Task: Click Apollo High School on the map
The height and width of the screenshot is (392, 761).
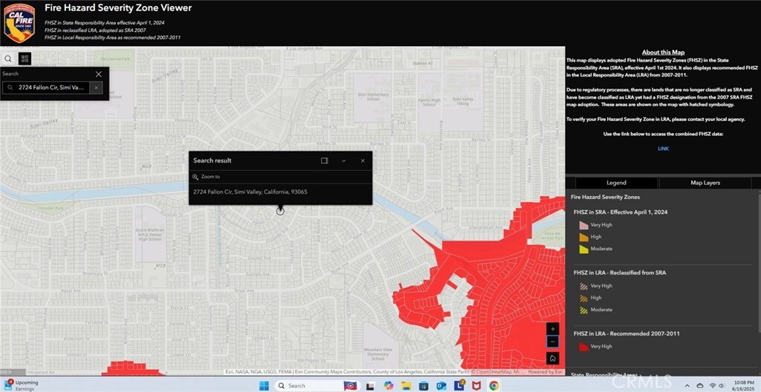Action: click(429, 102)
